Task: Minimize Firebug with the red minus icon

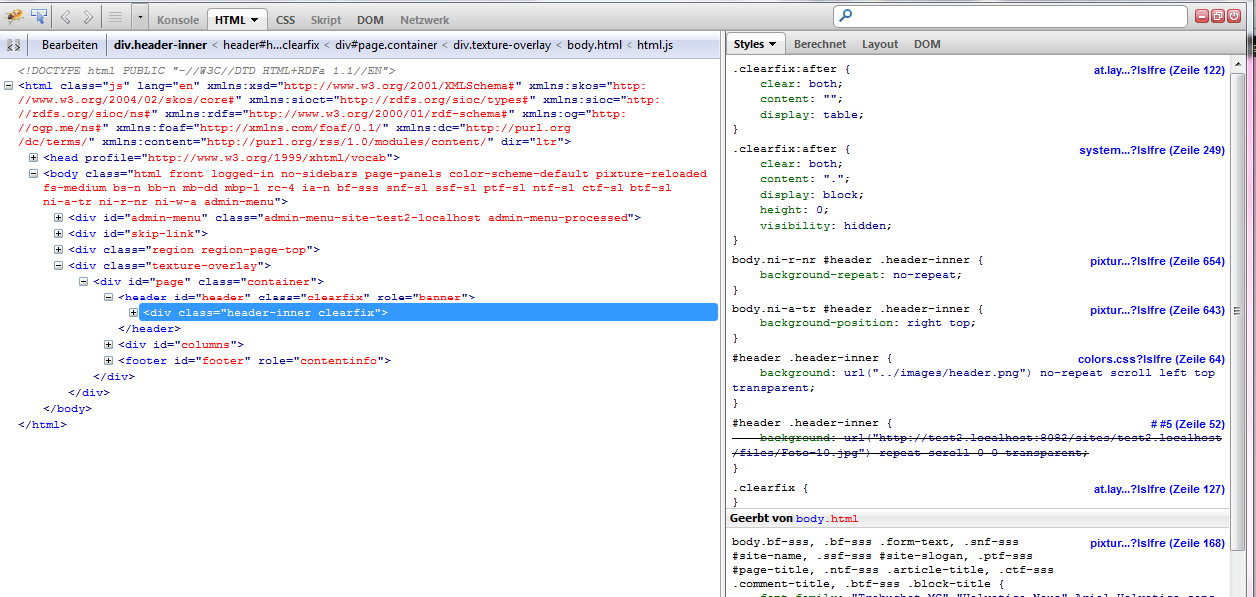Action: 1202,15
